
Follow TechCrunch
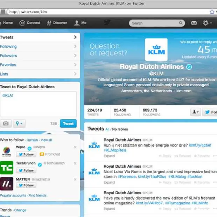[26, 170]
